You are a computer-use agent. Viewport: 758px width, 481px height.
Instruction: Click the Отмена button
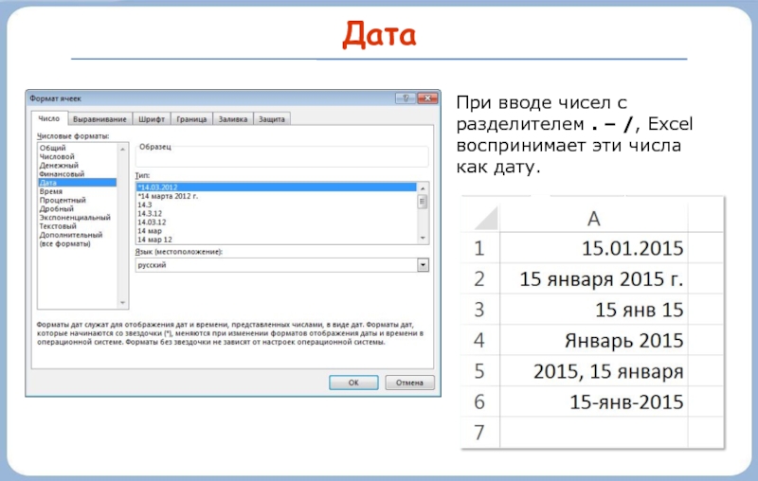coord(408,383)
